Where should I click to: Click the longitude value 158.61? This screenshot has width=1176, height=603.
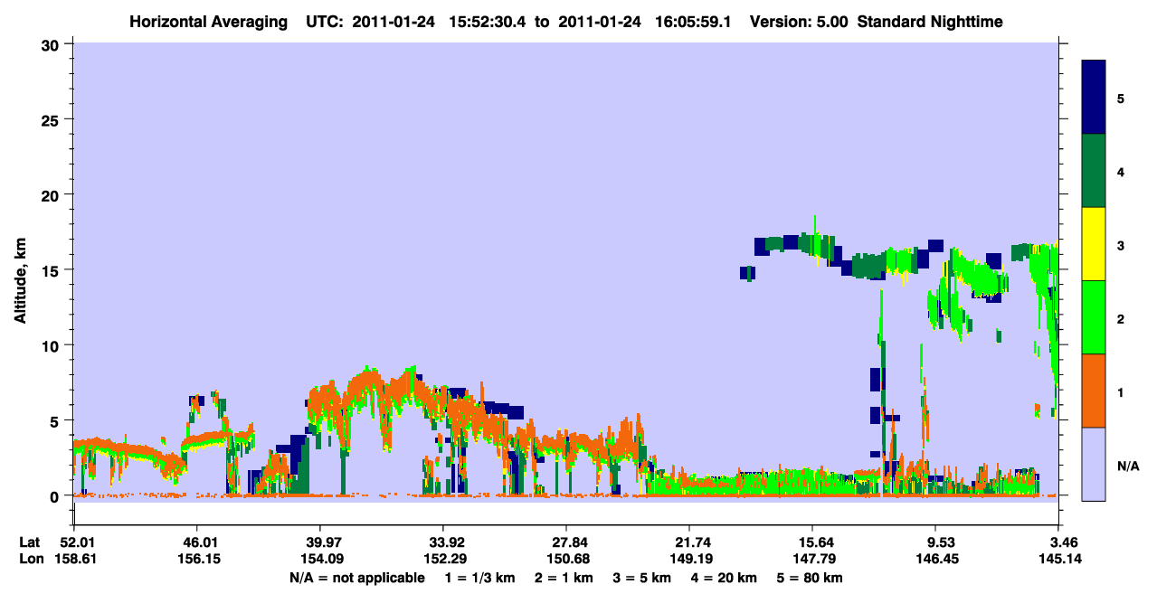(x=74, y=559)
